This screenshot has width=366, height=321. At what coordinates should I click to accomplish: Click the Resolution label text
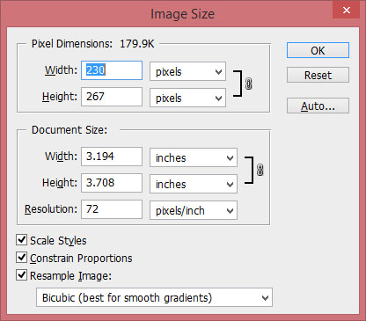(x=51, y=209)
